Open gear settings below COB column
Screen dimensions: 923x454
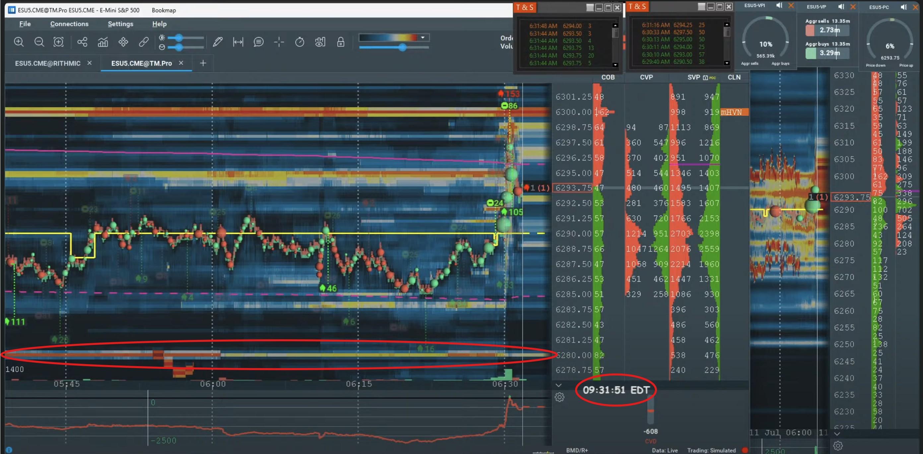tap(559, 397)
